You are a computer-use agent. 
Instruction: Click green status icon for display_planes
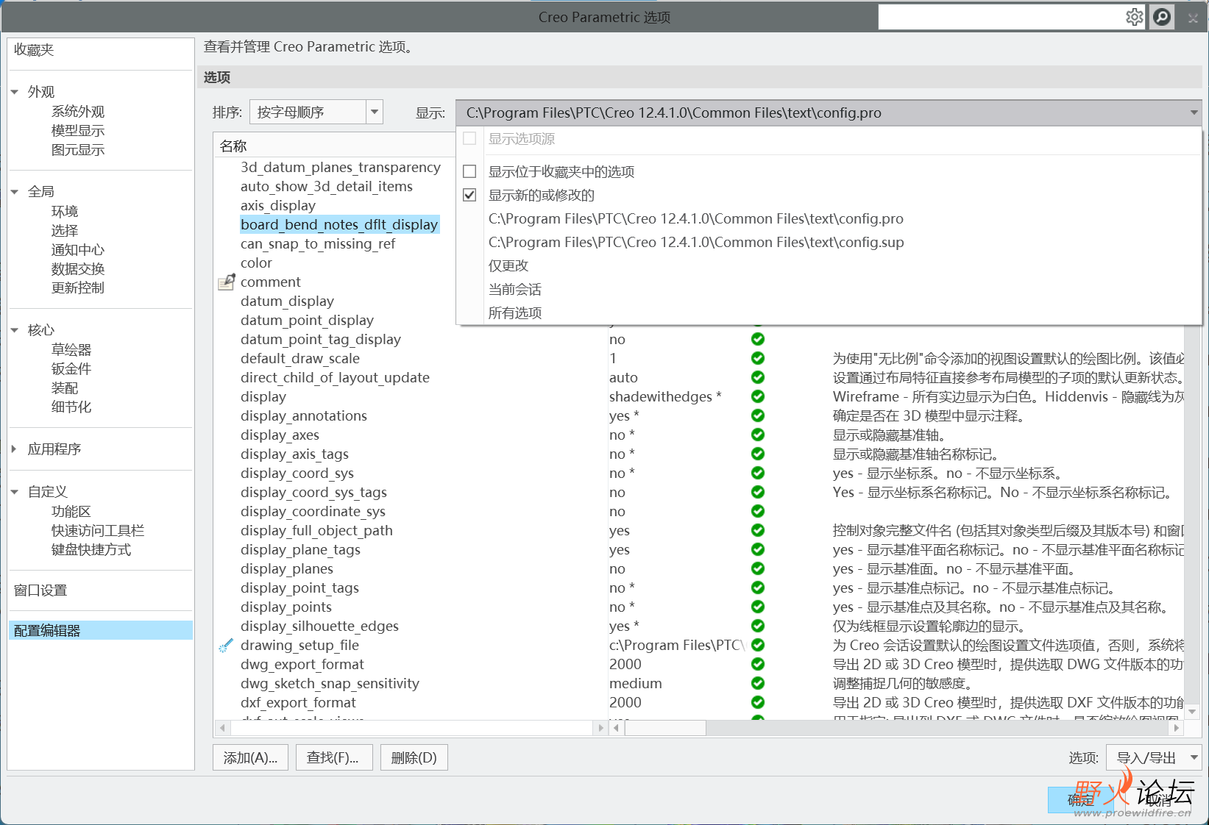758,568
